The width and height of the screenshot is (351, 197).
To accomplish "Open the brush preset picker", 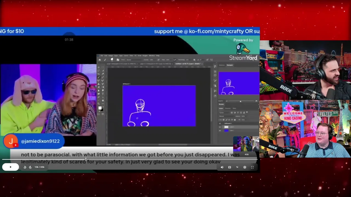I will tap(112, 60).
